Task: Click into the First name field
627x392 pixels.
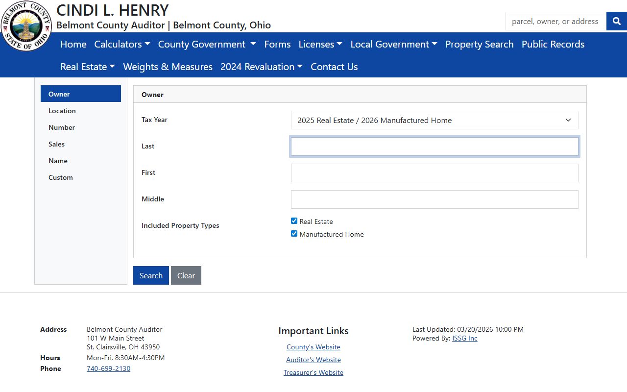Action: 434,173
